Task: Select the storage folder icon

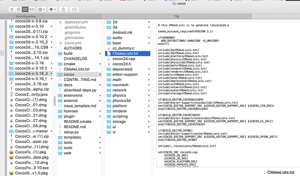Action: 109,122
